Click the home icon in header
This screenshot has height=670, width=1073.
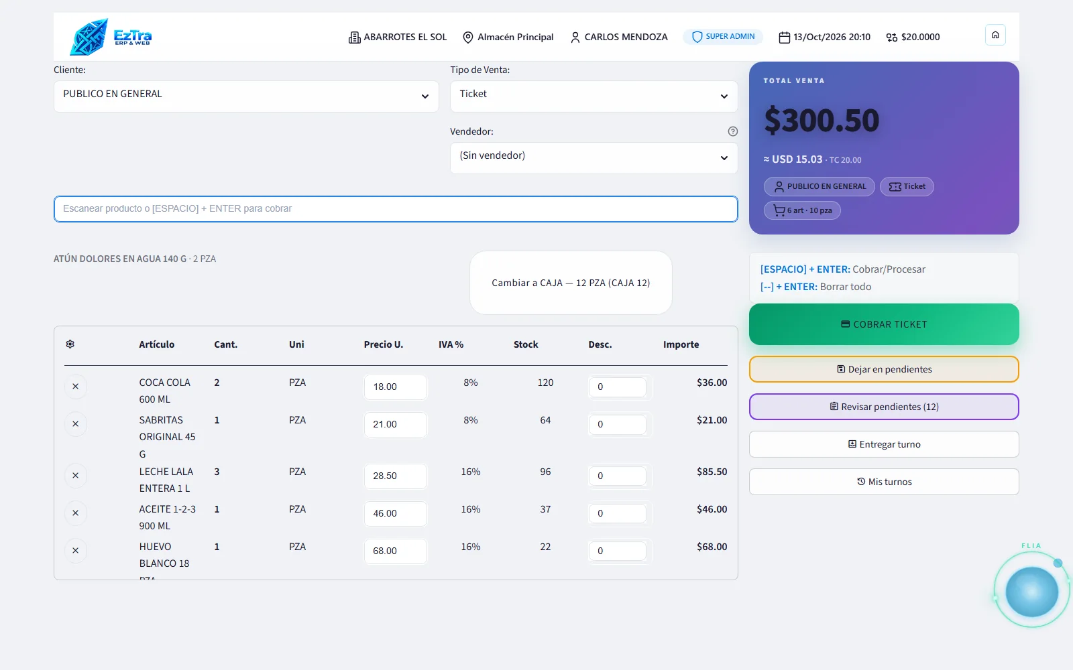tap(995, 35)
